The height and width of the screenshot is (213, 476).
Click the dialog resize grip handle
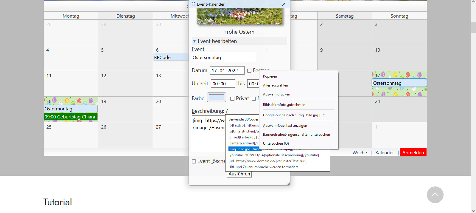(287, 183)
